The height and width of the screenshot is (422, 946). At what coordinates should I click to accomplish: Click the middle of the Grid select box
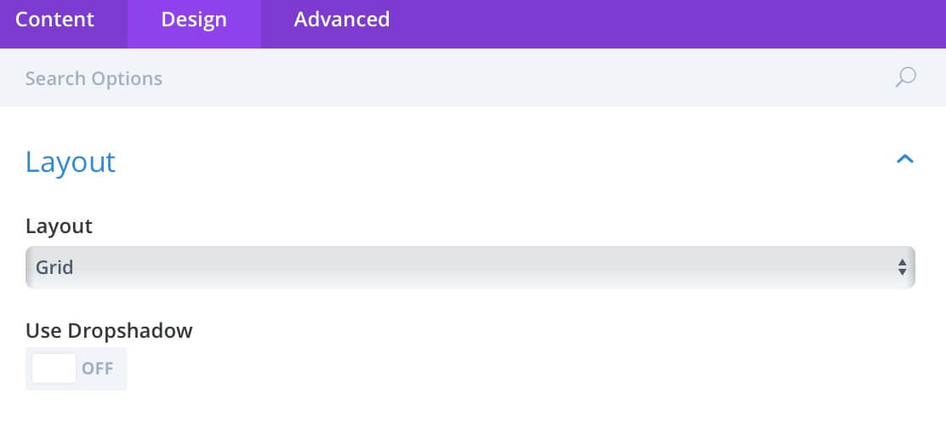pos(470,267)
